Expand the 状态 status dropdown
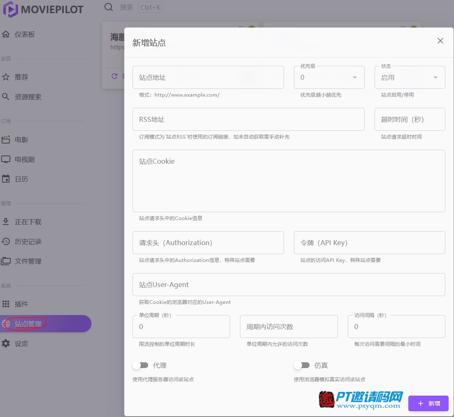Screen dimensions: 454x417 coord(410,77)
